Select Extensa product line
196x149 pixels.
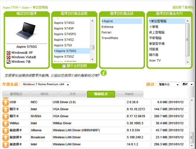tap(107, 27)
